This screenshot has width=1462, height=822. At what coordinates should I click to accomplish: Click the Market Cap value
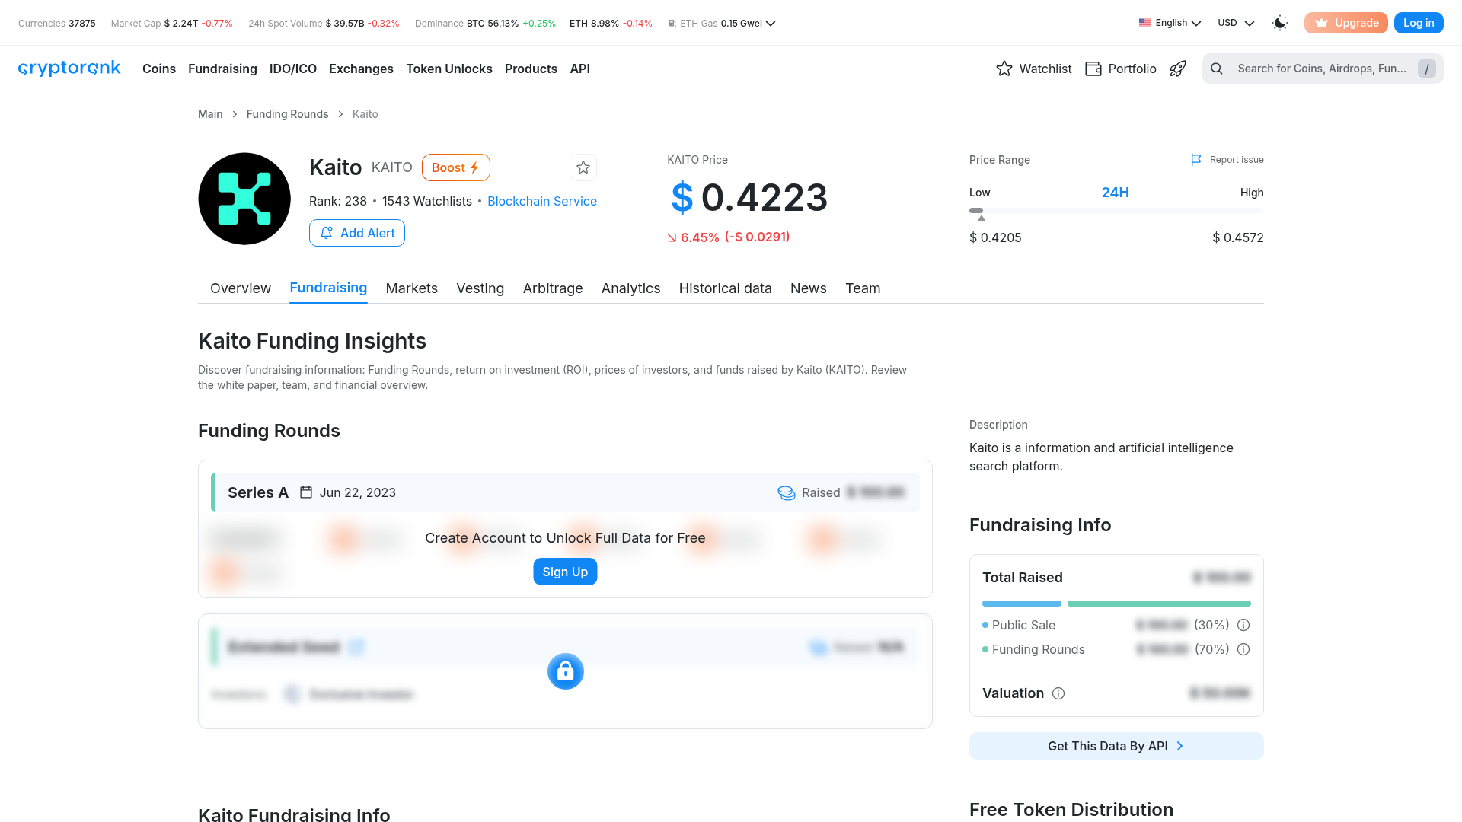click(x=181, y=24)
